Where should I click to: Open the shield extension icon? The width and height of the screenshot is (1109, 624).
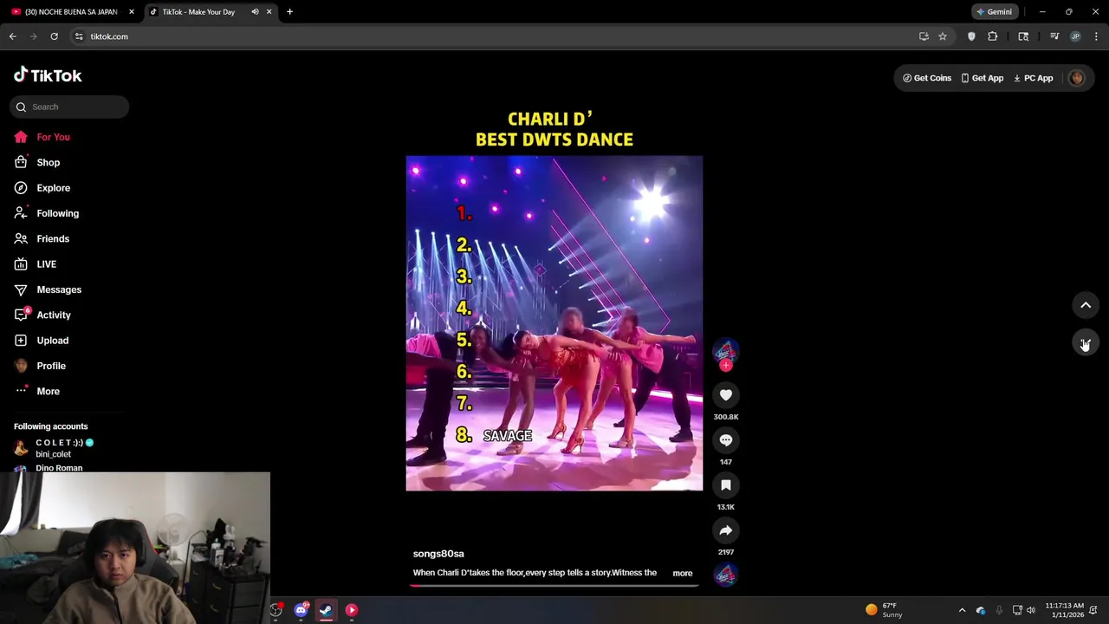click(x=971, y=36)
